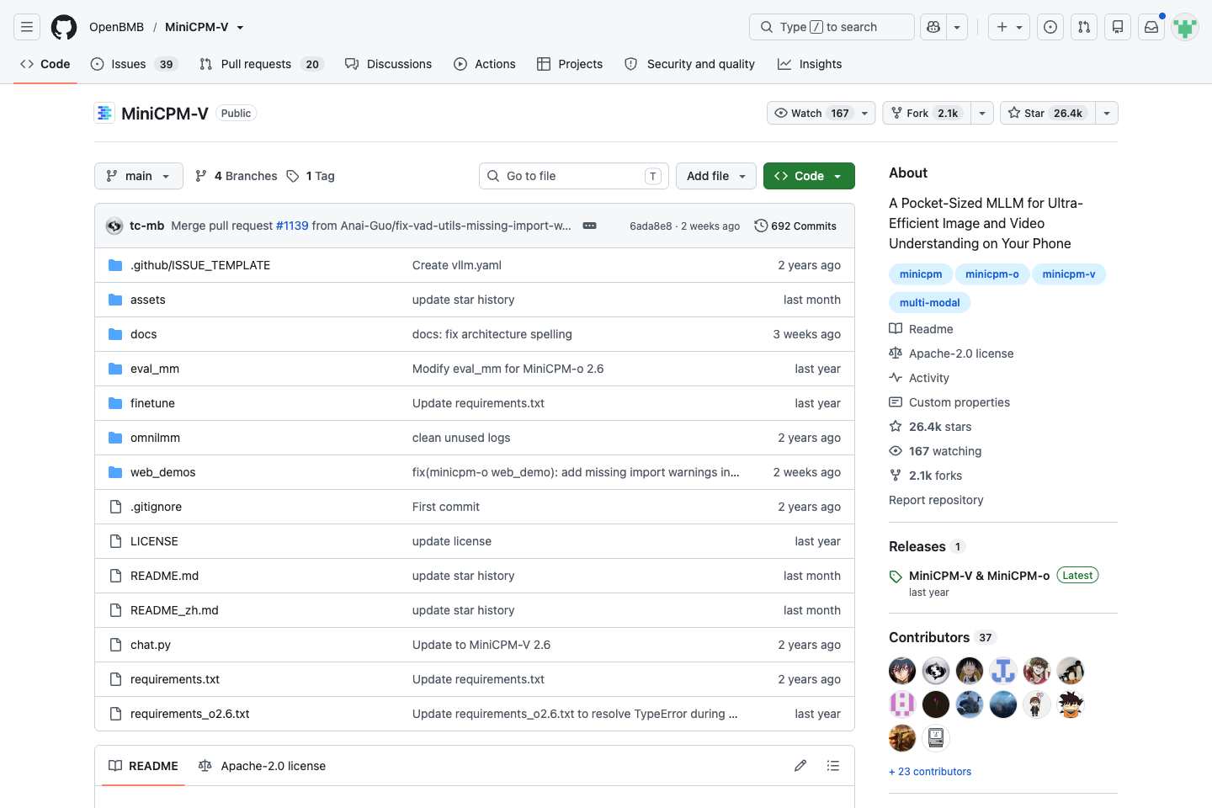The image size is (1212, 808).
Task: Show the expanded commit message ellipsis
Action: point(590,226)
